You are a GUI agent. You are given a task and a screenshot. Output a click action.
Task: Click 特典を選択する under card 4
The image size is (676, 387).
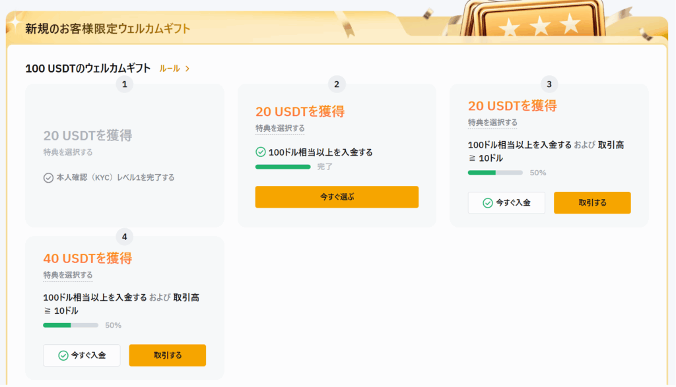coord(68,275)
